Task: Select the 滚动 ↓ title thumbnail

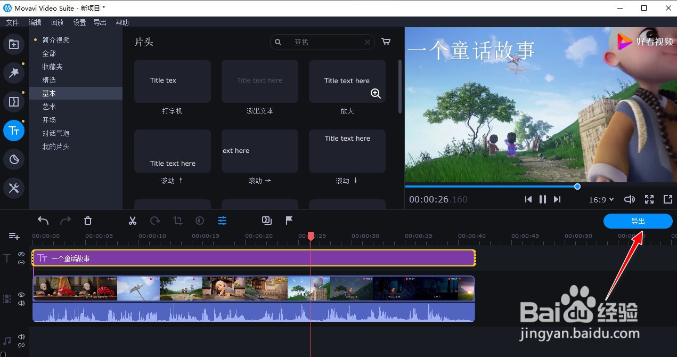Action: pyautogui.click(x=347, y=151)
